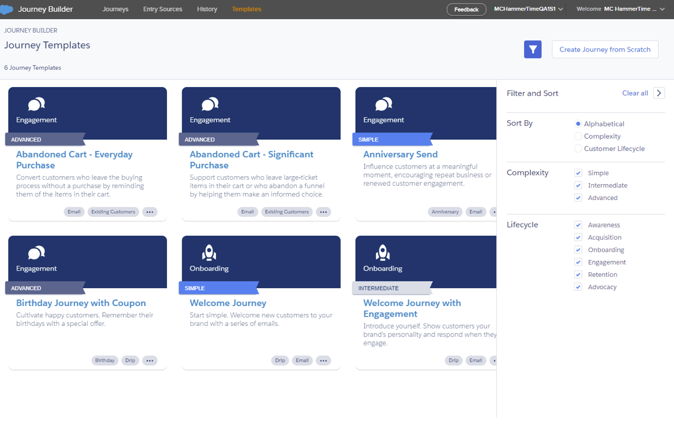Select Complexity sort option

(578, 136)
